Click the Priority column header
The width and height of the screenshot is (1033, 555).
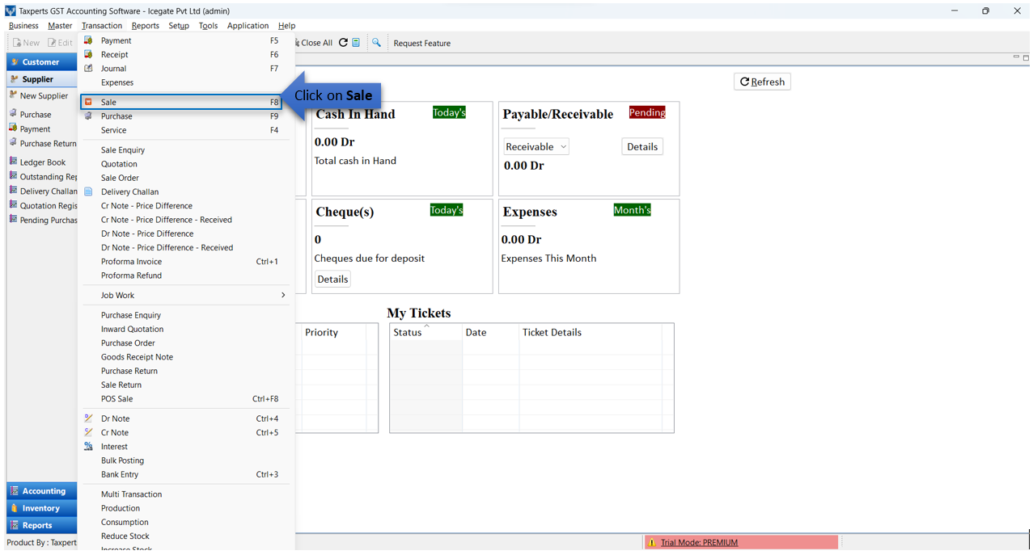coord(333,332)
